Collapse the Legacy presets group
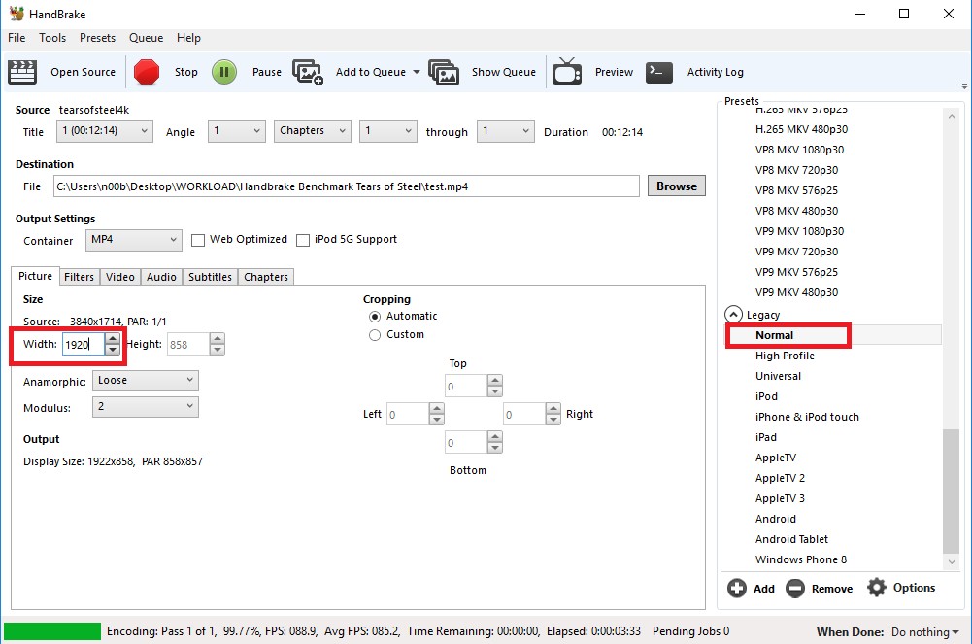Viewport: 972px width, 644px height. click(x=734, y=315)
